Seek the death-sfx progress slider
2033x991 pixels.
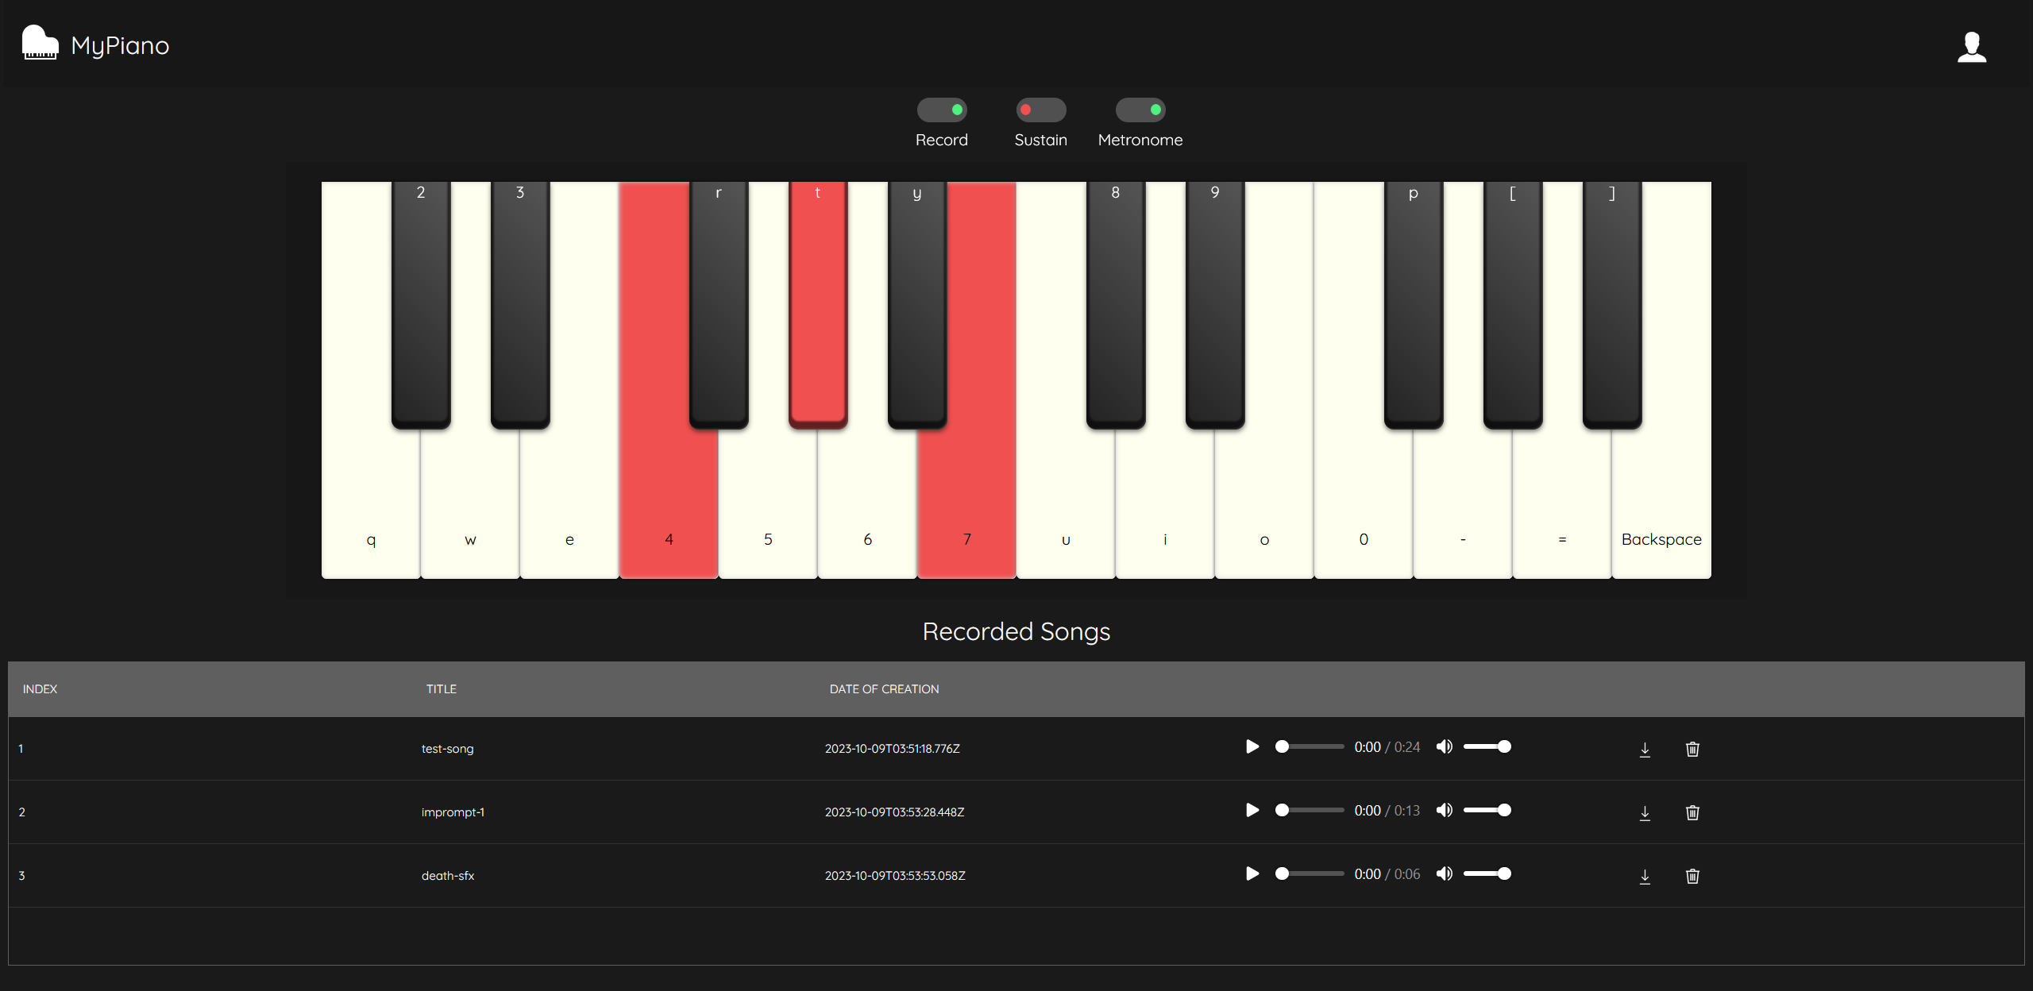tap(1310, 873)
